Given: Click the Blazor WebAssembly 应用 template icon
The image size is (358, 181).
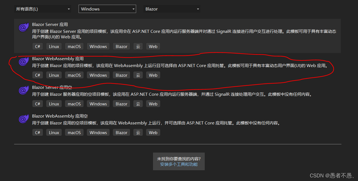Looking at the screenshot, I should pos(24,62).
